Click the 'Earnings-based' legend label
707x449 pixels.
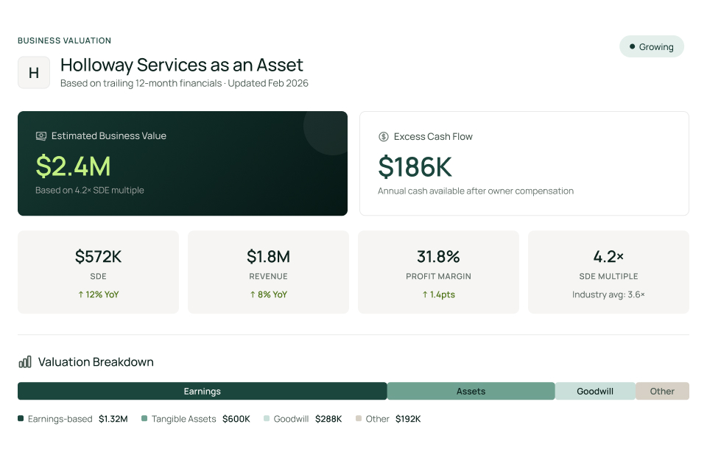(60, 420)
